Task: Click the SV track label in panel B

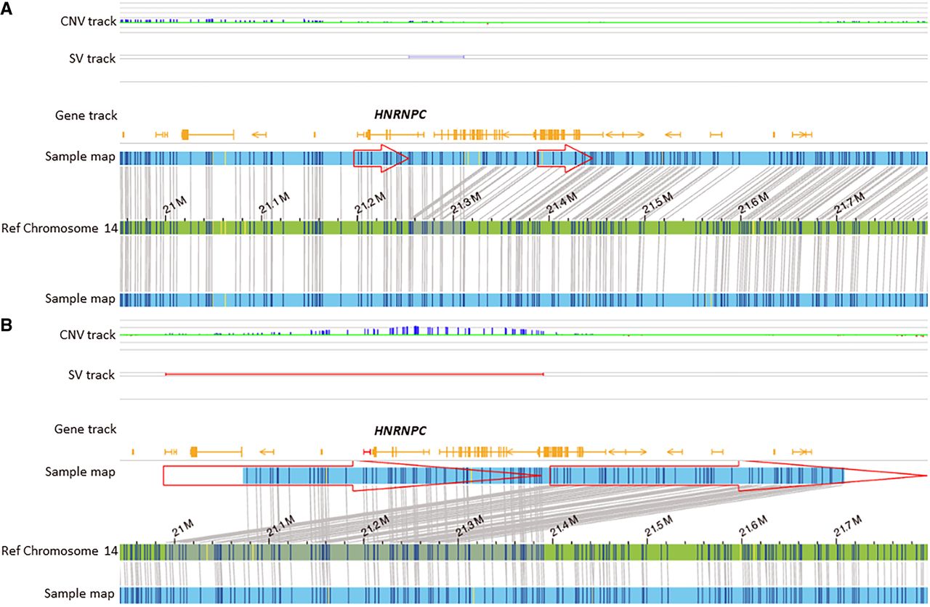Action: (x=90, y=375)
